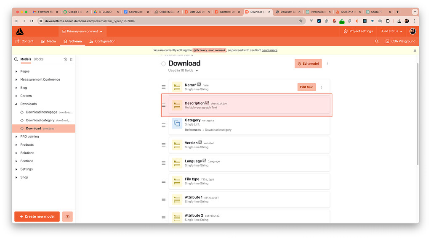
Task: Open the Primary environment dropdown
Action: pyautogui.click(x=82, y=32)
